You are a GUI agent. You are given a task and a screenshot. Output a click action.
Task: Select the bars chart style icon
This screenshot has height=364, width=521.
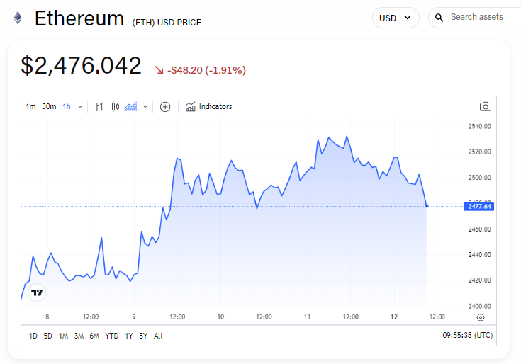99,107
